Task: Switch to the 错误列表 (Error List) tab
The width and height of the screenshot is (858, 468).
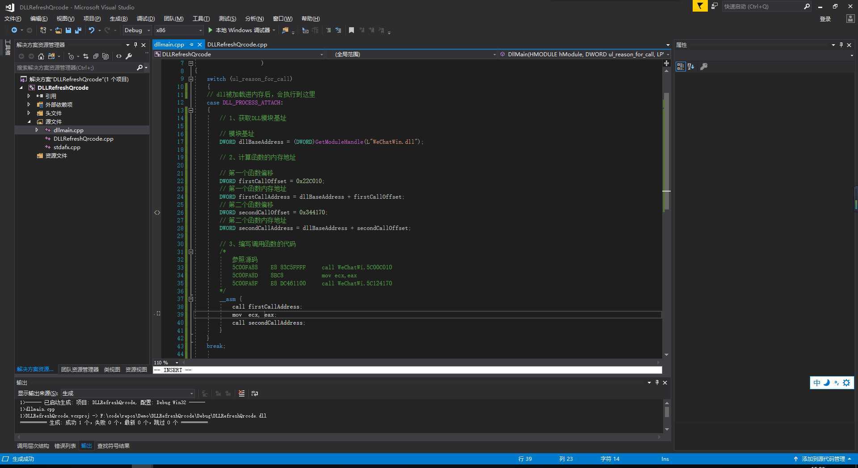Action: click(x=65, y=446)
